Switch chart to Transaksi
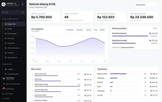This screenshot has height=102, width=162. pyautogui.click(x=79, y=30)
